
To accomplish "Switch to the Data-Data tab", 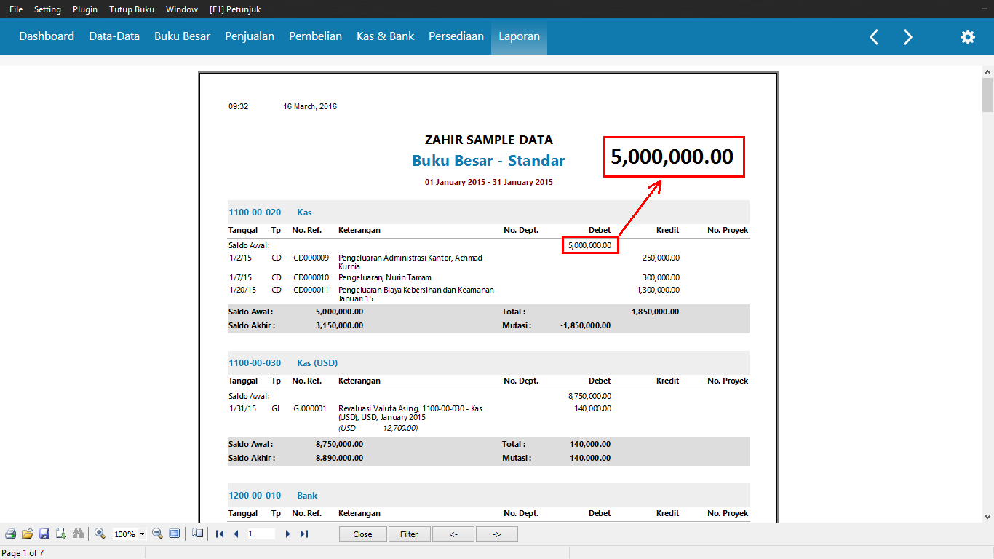I will coord(114,36).
